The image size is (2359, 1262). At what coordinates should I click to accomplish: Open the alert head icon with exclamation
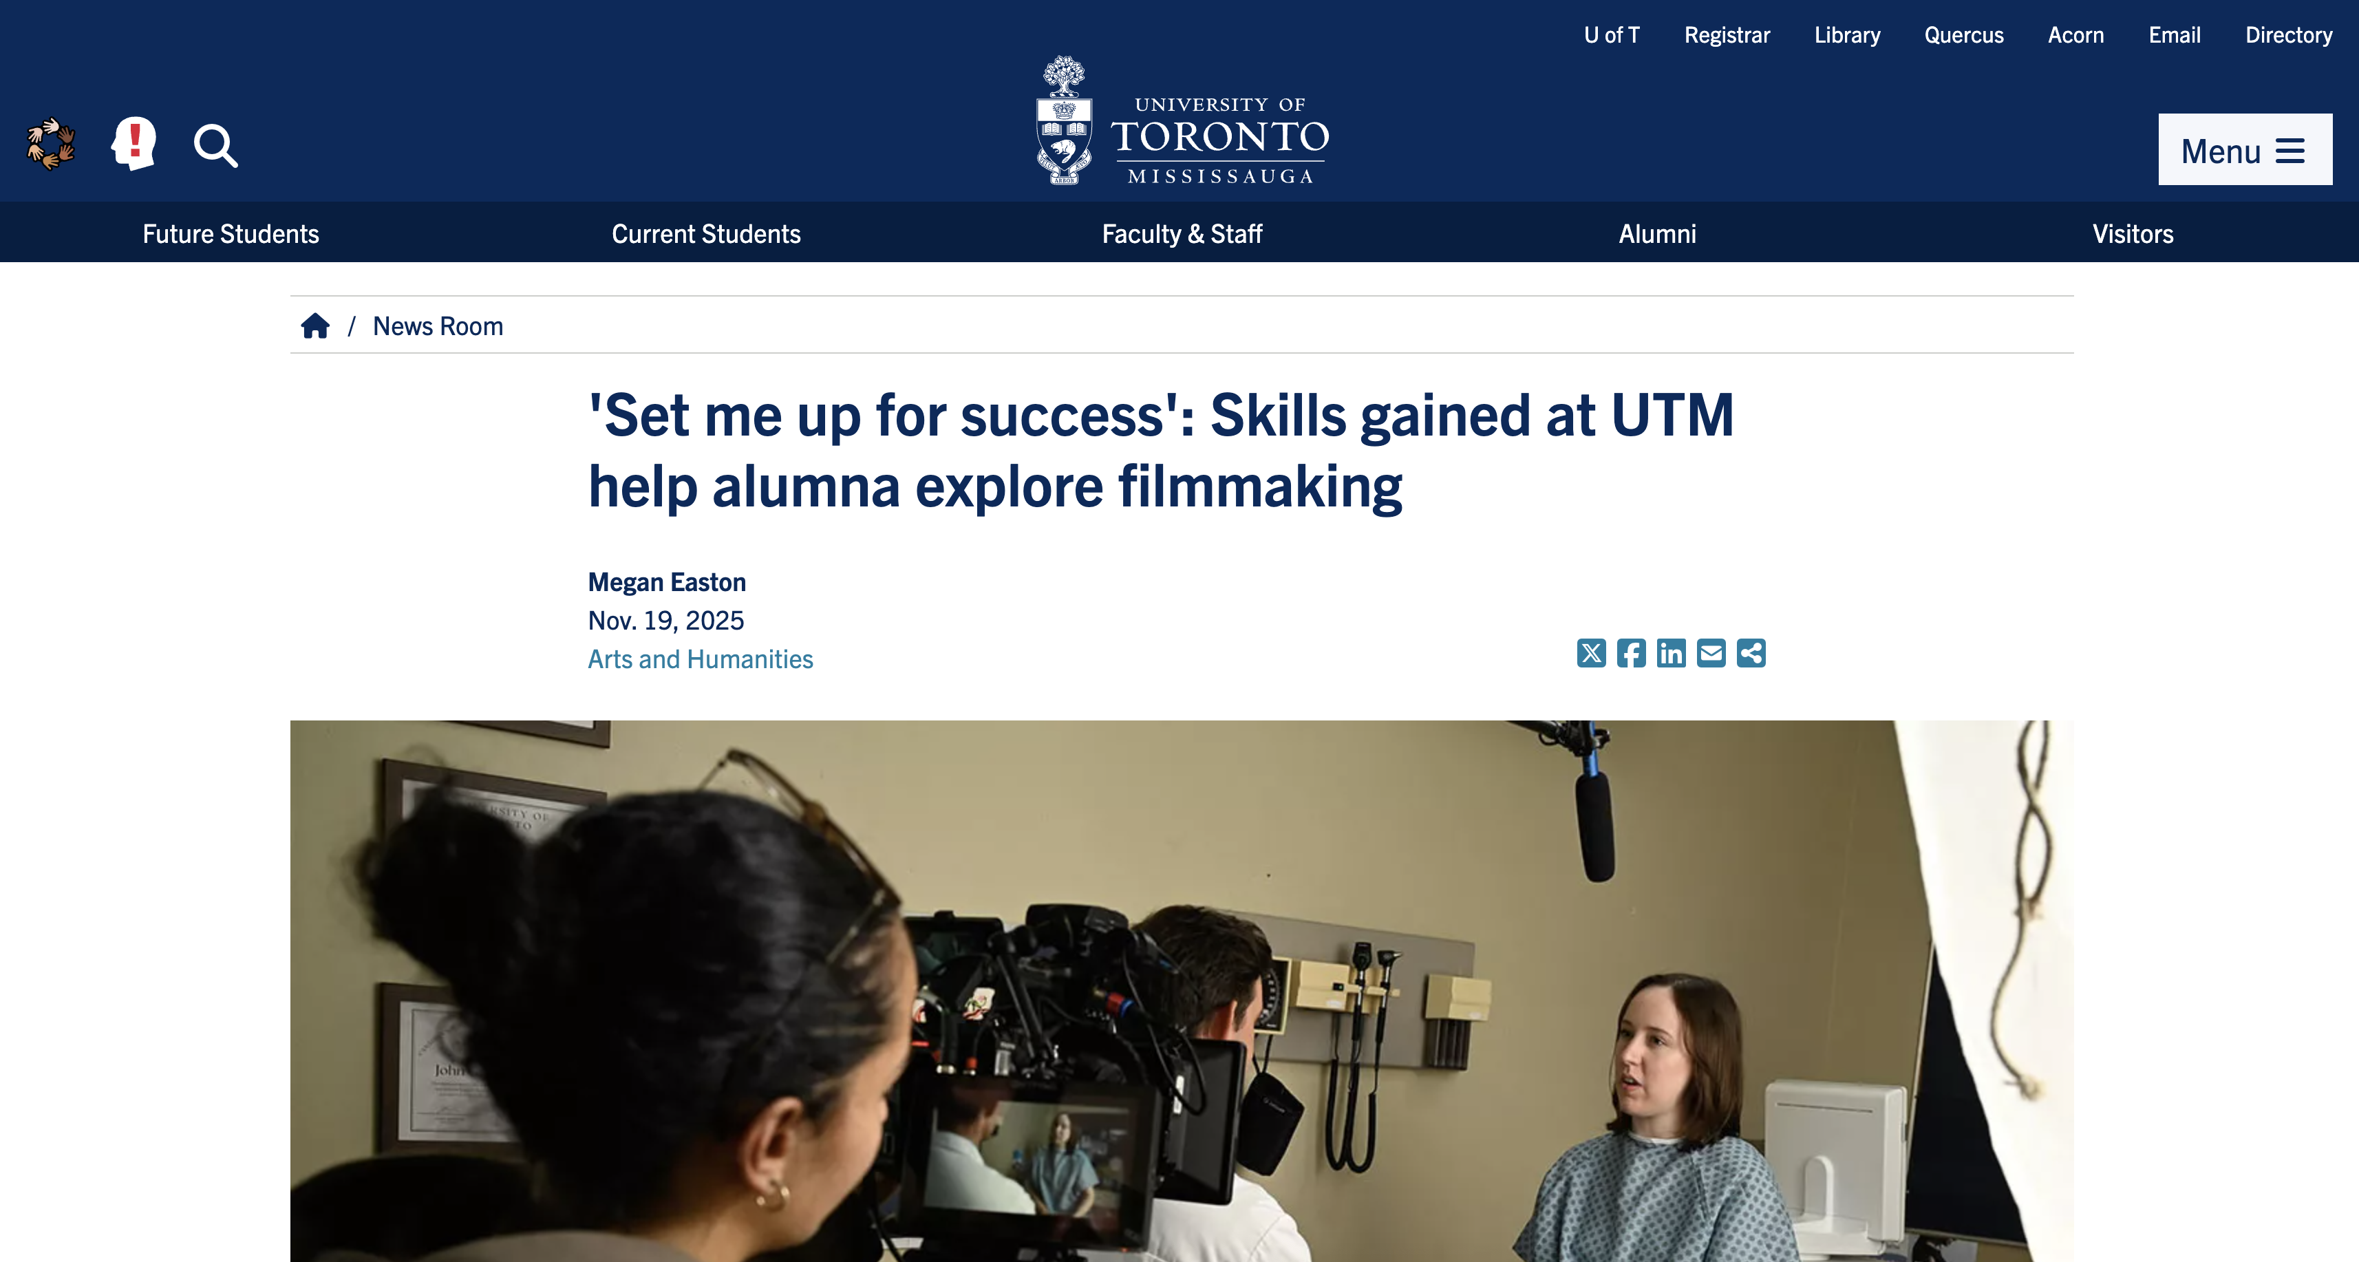click(x=134, y=144)
